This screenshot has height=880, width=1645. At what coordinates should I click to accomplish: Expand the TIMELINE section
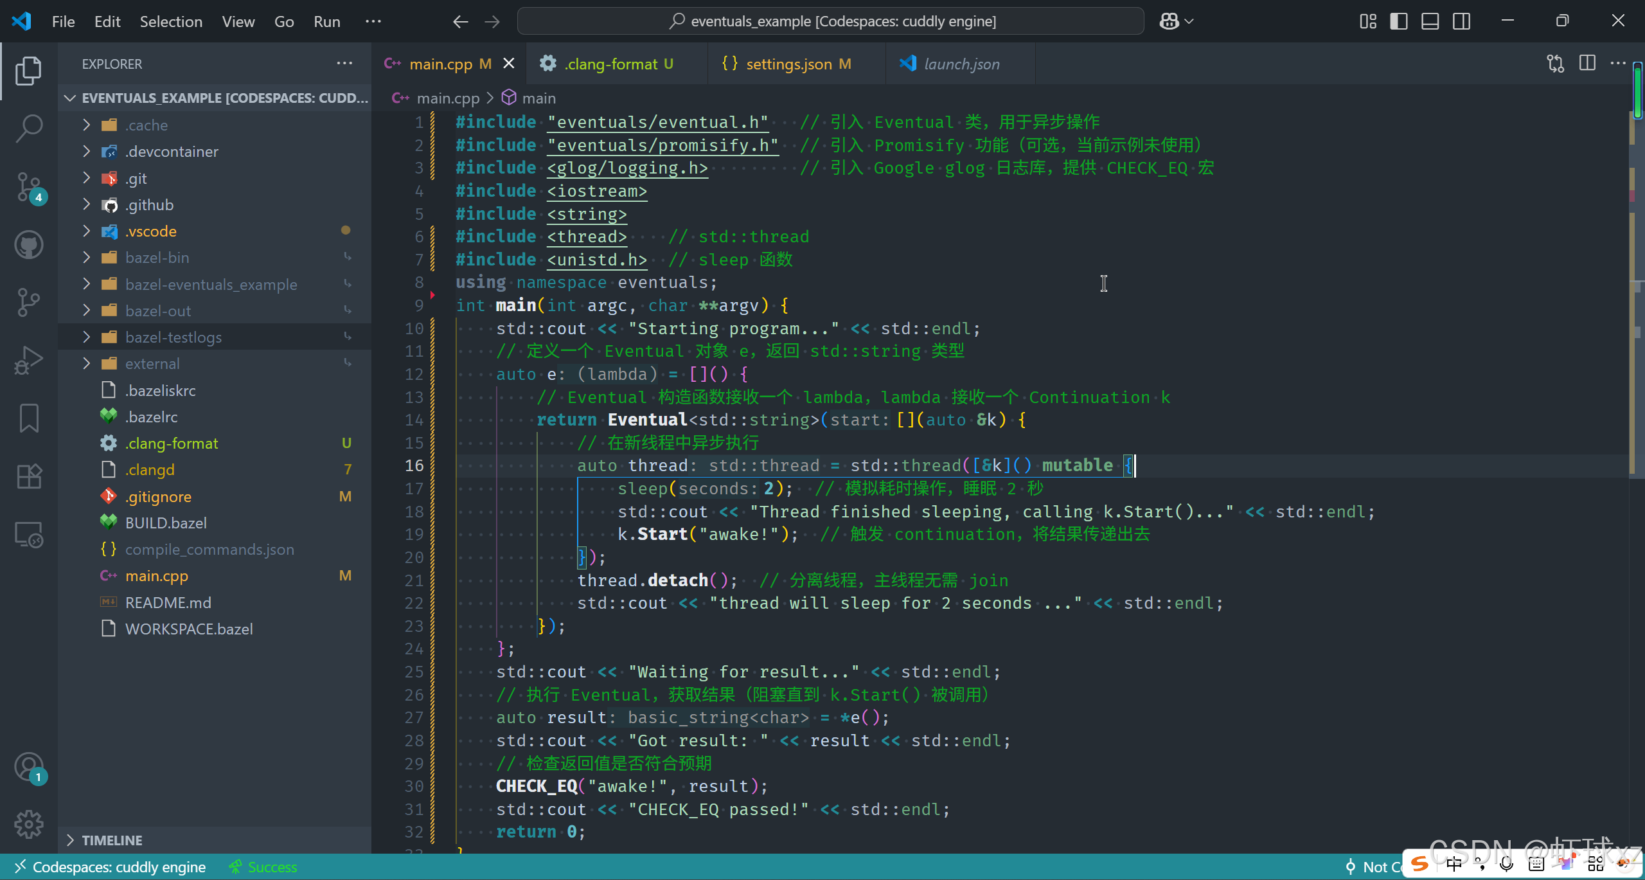[x=215, y=840]
